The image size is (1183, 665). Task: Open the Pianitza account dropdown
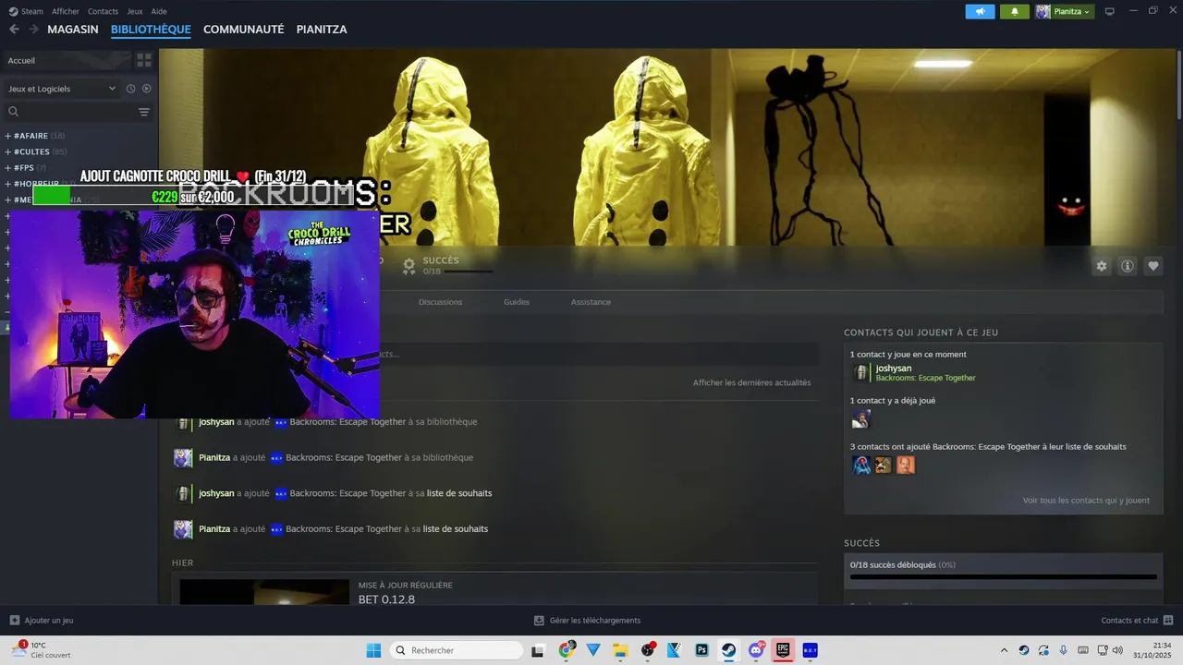(x=1065, y=11)
